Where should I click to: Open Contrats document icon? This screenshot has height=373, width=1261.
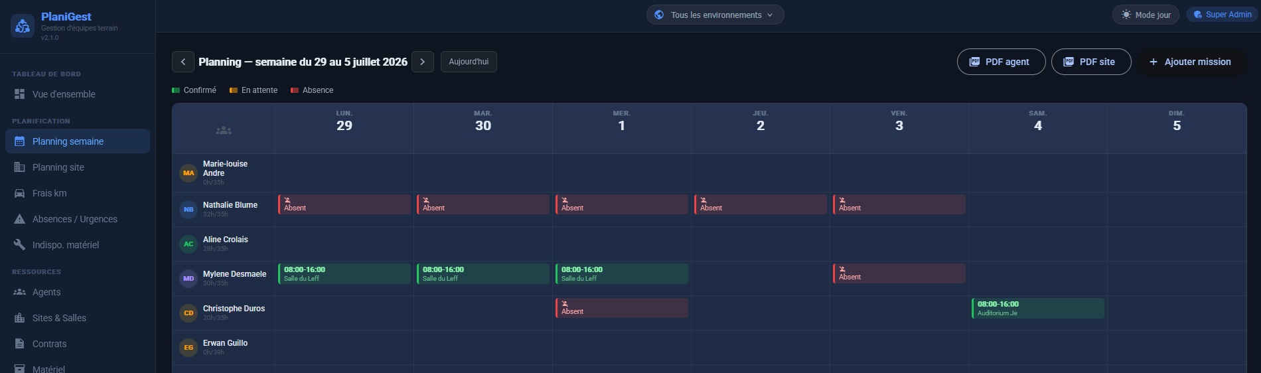[x=20, y=344]
